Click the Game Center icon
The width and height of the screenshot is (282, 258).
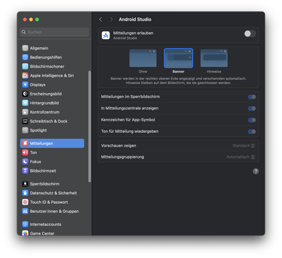[x=25, y=233]
